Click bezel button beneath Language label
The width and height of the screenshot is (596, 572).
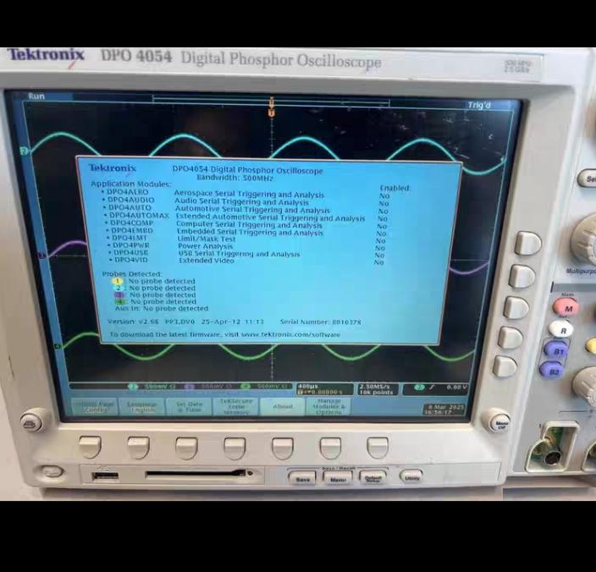coord(138,447)
